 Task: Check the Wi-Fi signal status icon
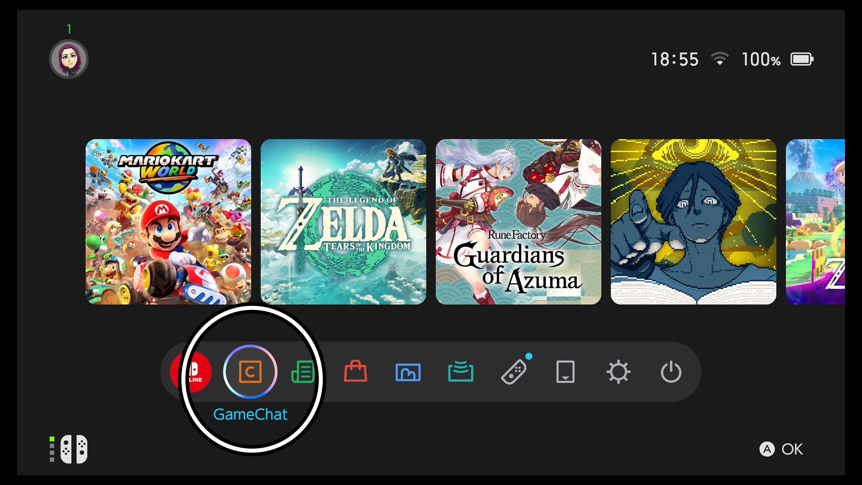tap(721, 59)
